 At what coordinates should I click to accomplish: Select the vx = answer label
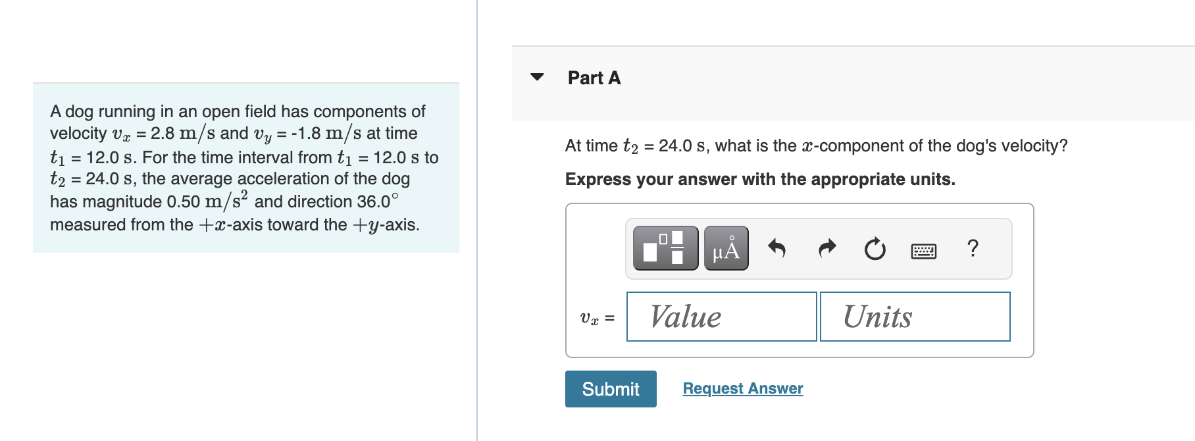click(x=596, y=318)
